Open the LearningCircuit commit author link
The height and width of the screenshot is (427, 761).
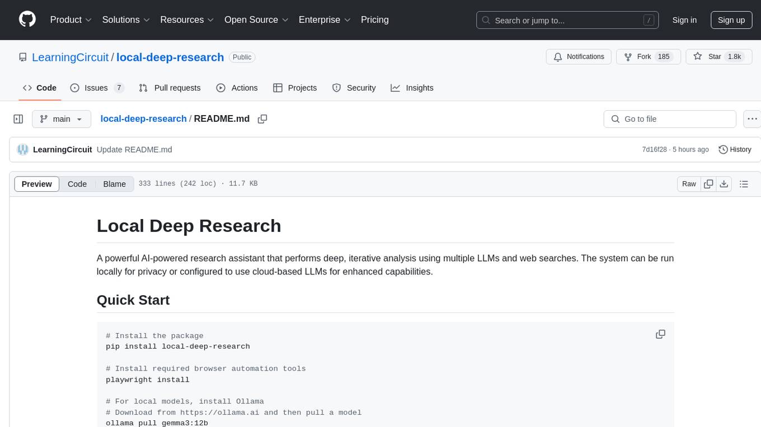tap(63, 149)
